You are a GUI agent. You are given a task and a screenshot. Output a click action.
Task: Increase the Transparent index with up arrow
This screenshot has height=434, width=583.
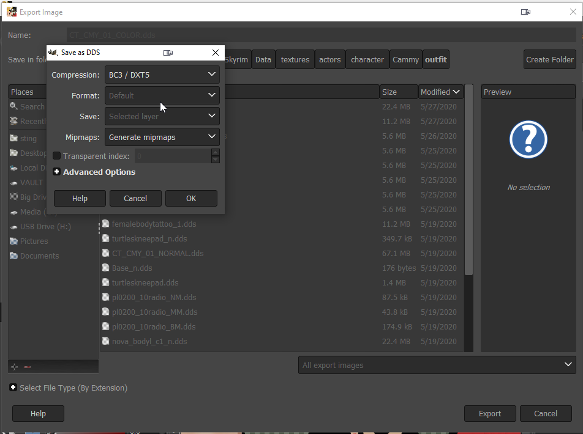(216, 152)
